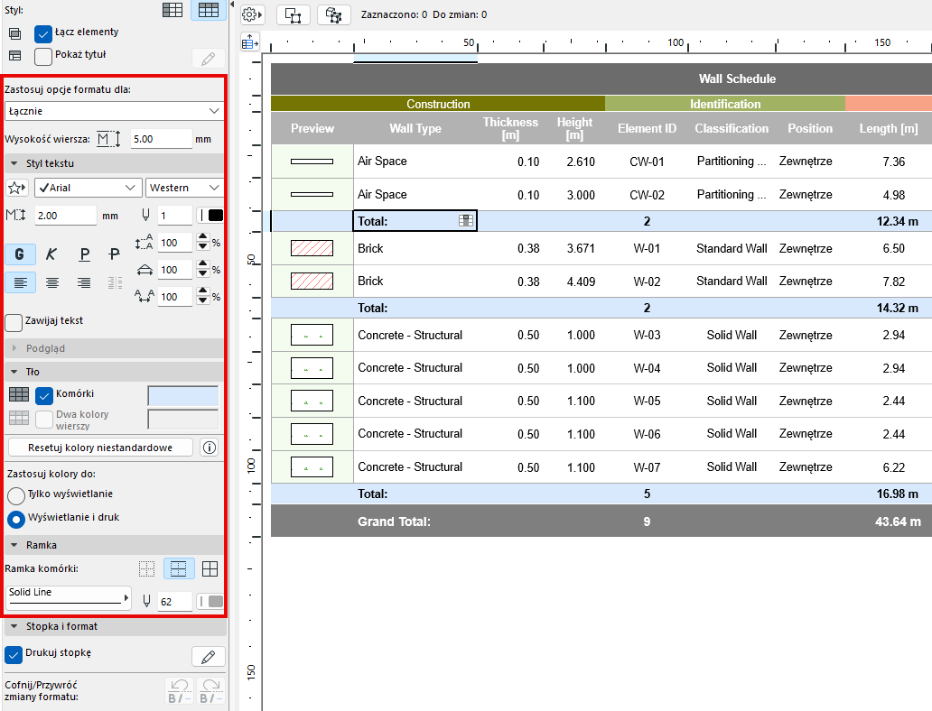Select the no-border cell frame icon
The width and height of the screenshot is (932, 711).
pyautogui.click(x=147, y=569)
